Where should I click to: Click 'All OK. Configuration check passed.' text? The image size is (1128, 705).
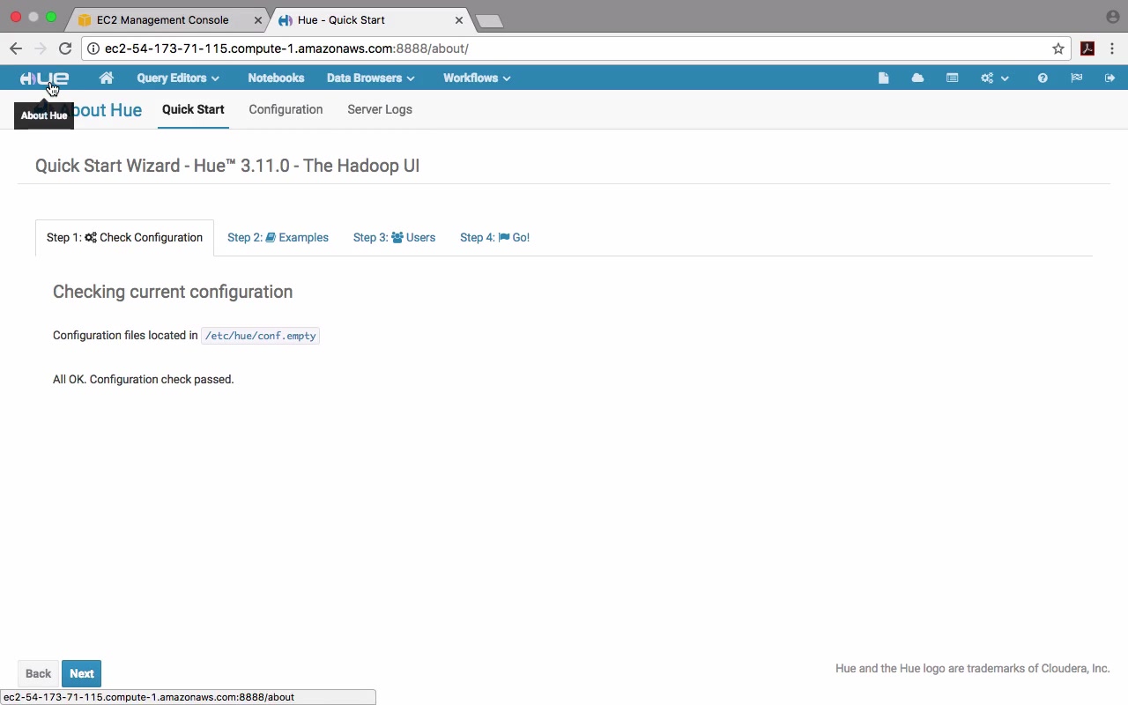(143, 380)
